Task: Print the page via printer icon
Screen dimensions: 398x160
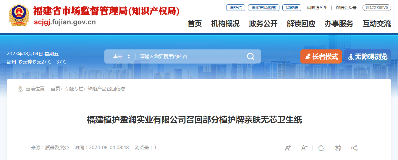Action: click(338, 148)
